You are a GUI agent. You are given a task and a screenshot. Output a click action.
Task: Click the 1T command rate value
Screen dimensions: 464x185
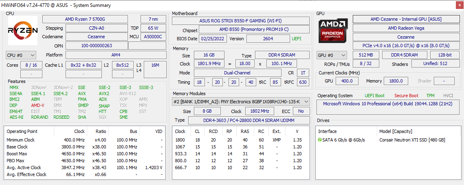tap(303, 73)
